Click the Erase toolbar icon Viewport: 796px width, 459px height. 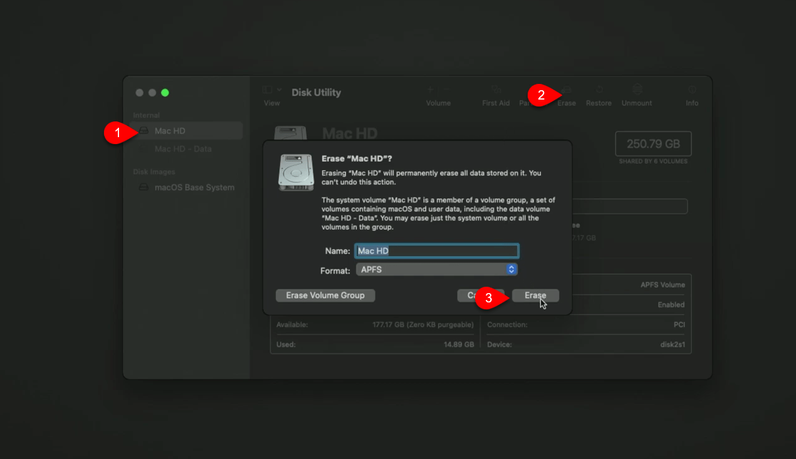point(567,90)
